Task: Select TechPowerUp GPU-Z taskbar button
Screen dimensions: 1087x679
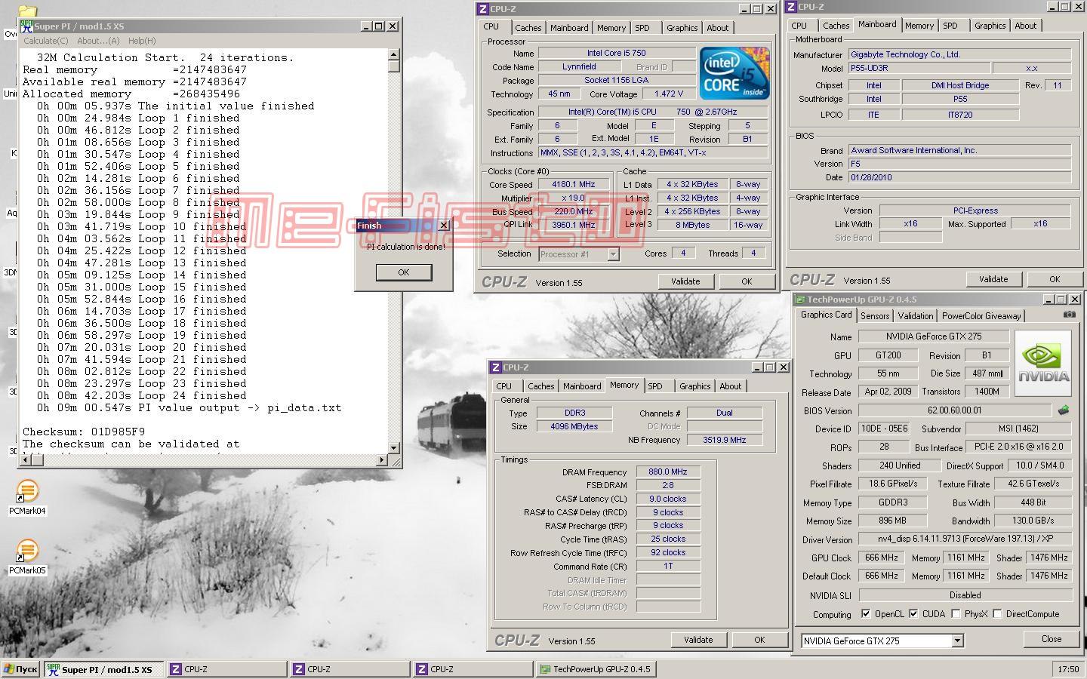Action: [596, 669]
